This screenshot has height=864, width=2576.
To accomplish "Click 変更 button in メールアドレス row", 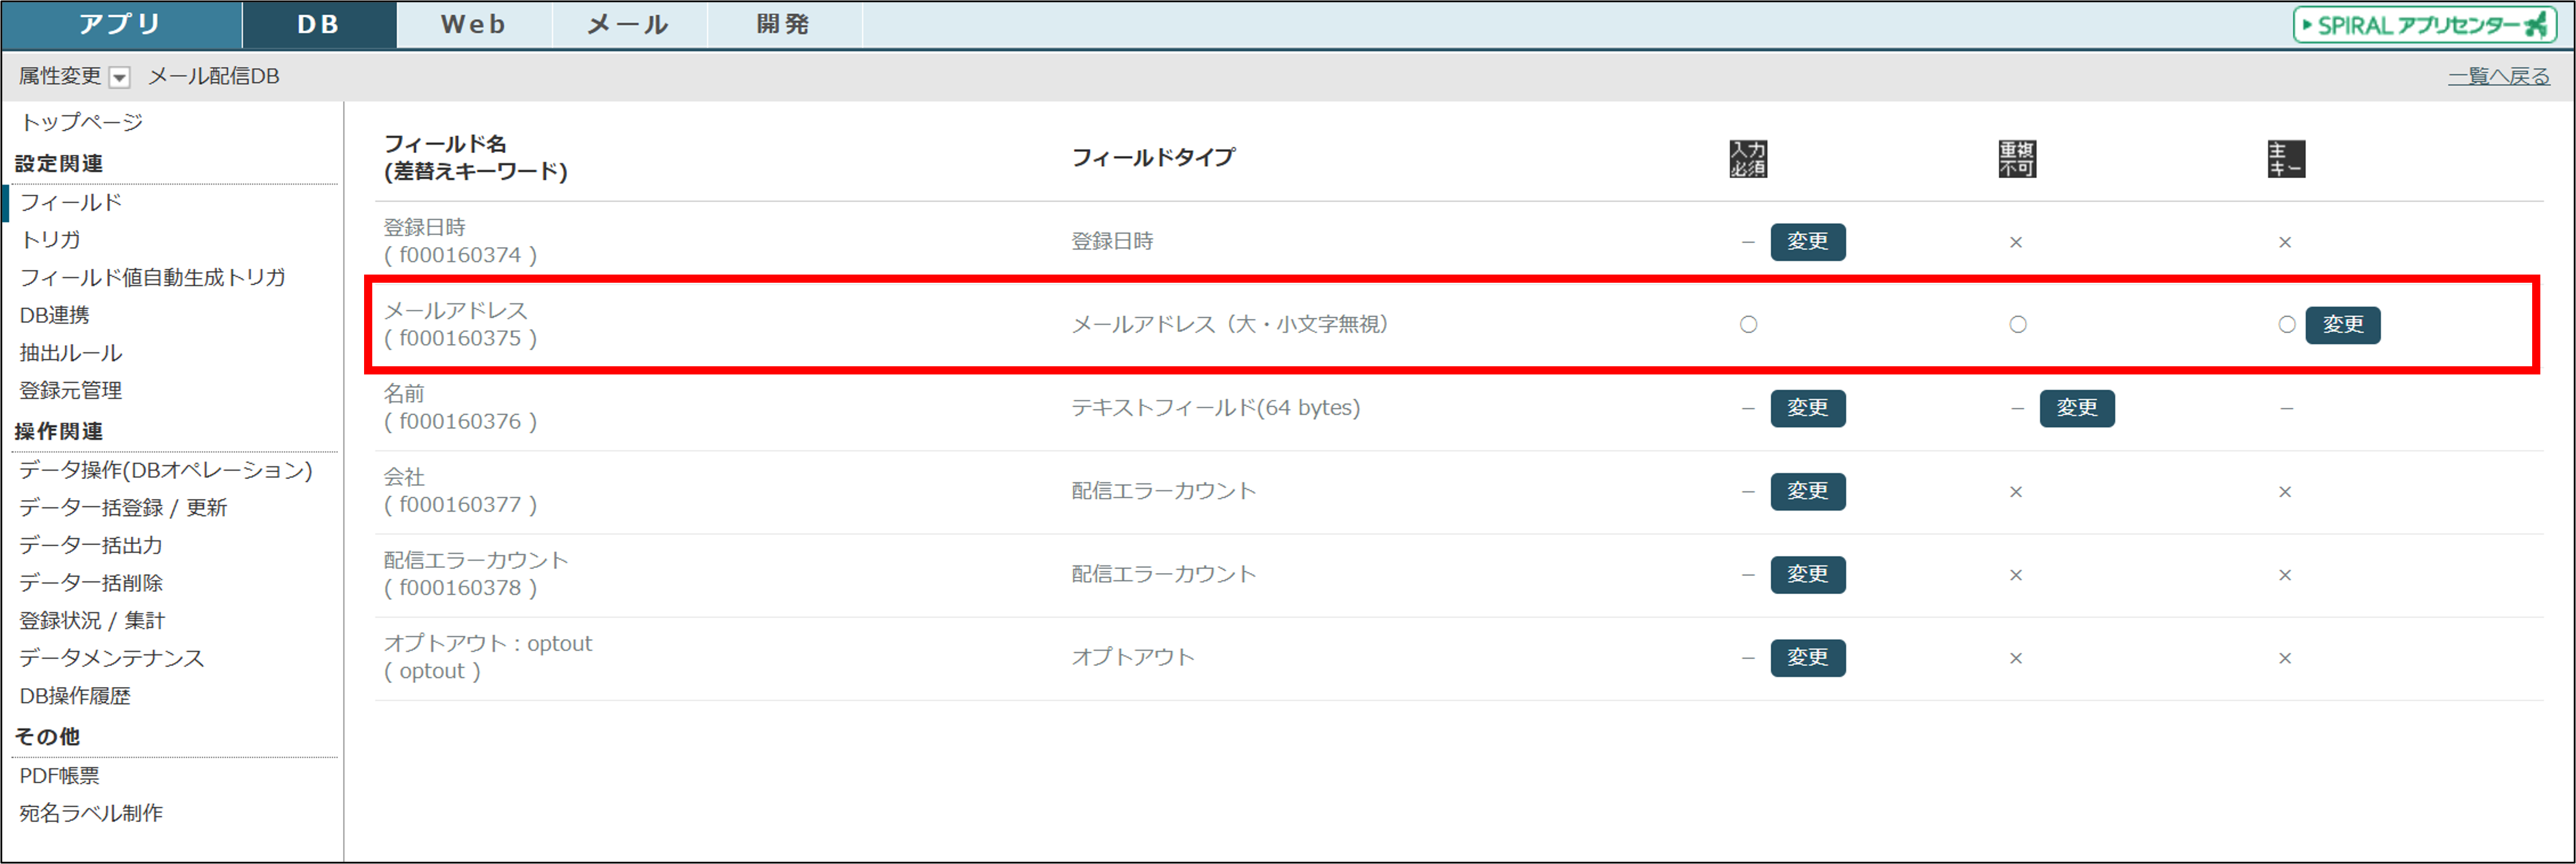I will click(x=2342, y=325).
